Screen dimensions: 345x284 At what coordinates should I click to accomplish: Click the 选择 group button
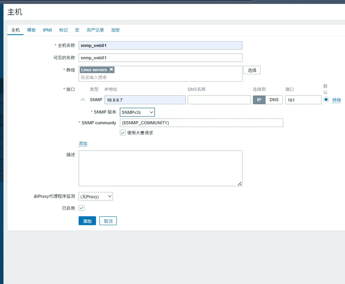252,70
